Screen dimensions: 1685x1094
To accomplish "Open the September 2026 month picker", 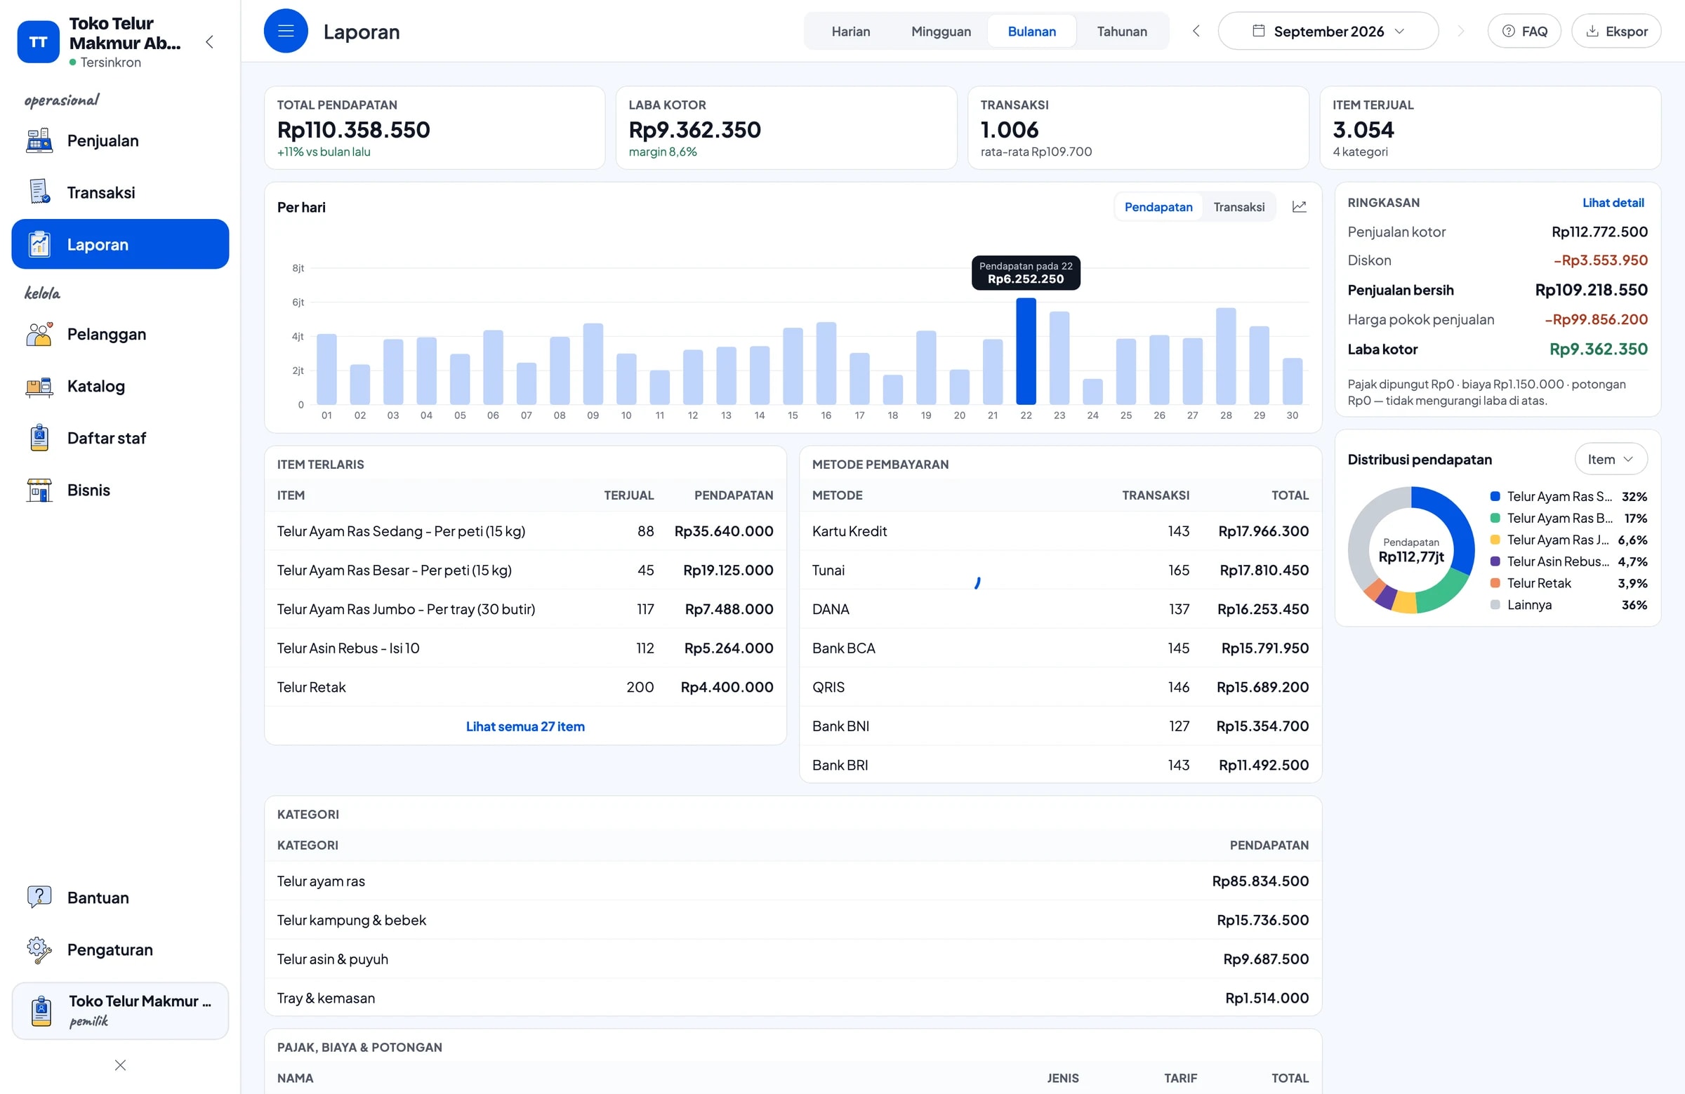I will 1328,31.
